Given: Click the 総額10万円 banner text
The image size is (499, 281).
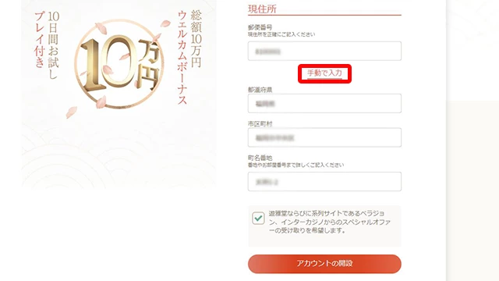Looking at the screenshot, I should pyautogui.click(x=196, y=39).
